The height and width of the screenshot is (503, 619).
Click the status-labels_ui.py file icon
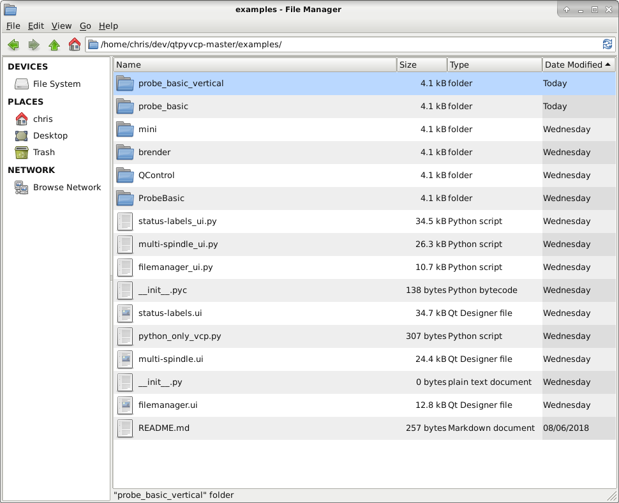coord(125,221)
